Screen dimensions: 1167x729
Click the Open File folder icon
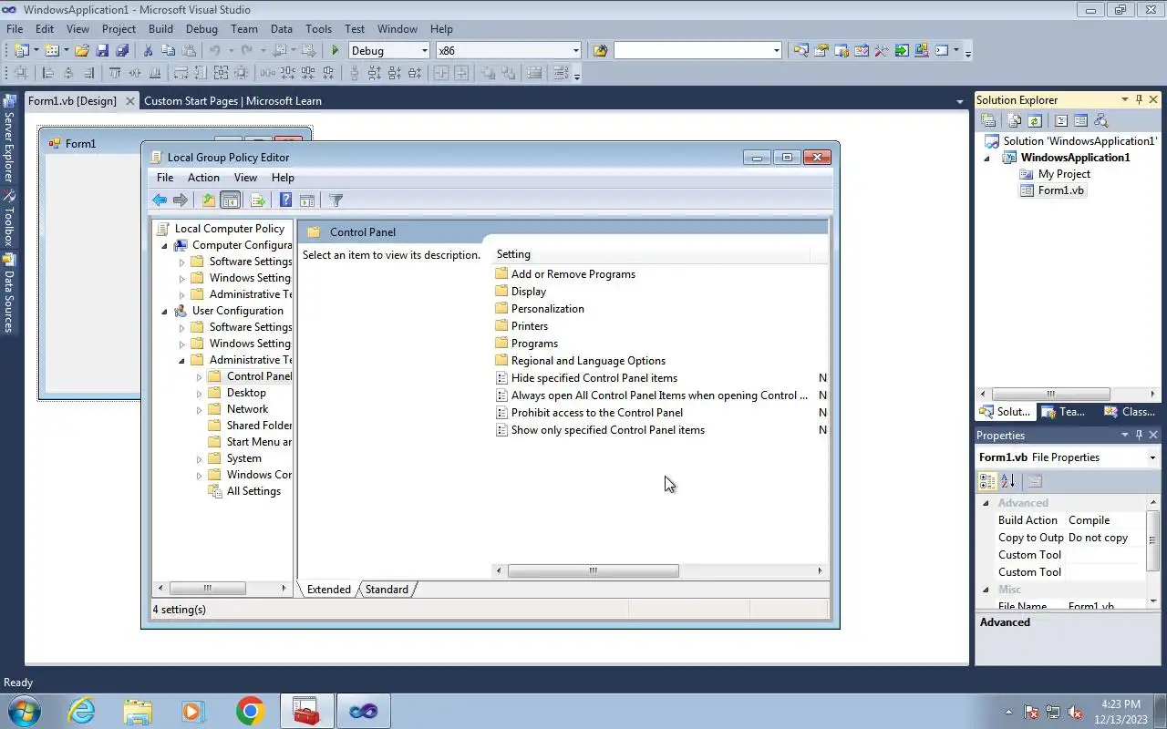(82, 51)
